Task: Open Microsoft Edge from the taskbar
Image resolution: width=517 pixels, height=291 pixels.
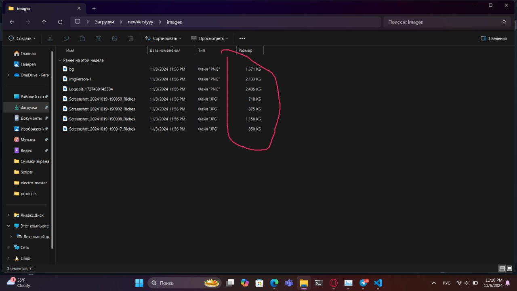Action: (274, 283)
